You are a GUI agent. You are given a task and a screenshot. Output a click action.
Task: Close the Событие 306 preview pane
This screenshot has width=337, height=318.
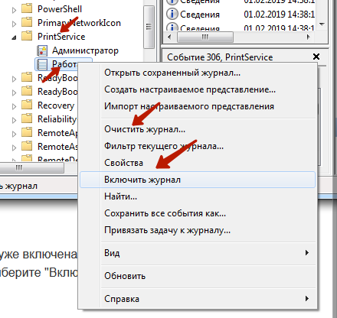(x=316, y=57)
